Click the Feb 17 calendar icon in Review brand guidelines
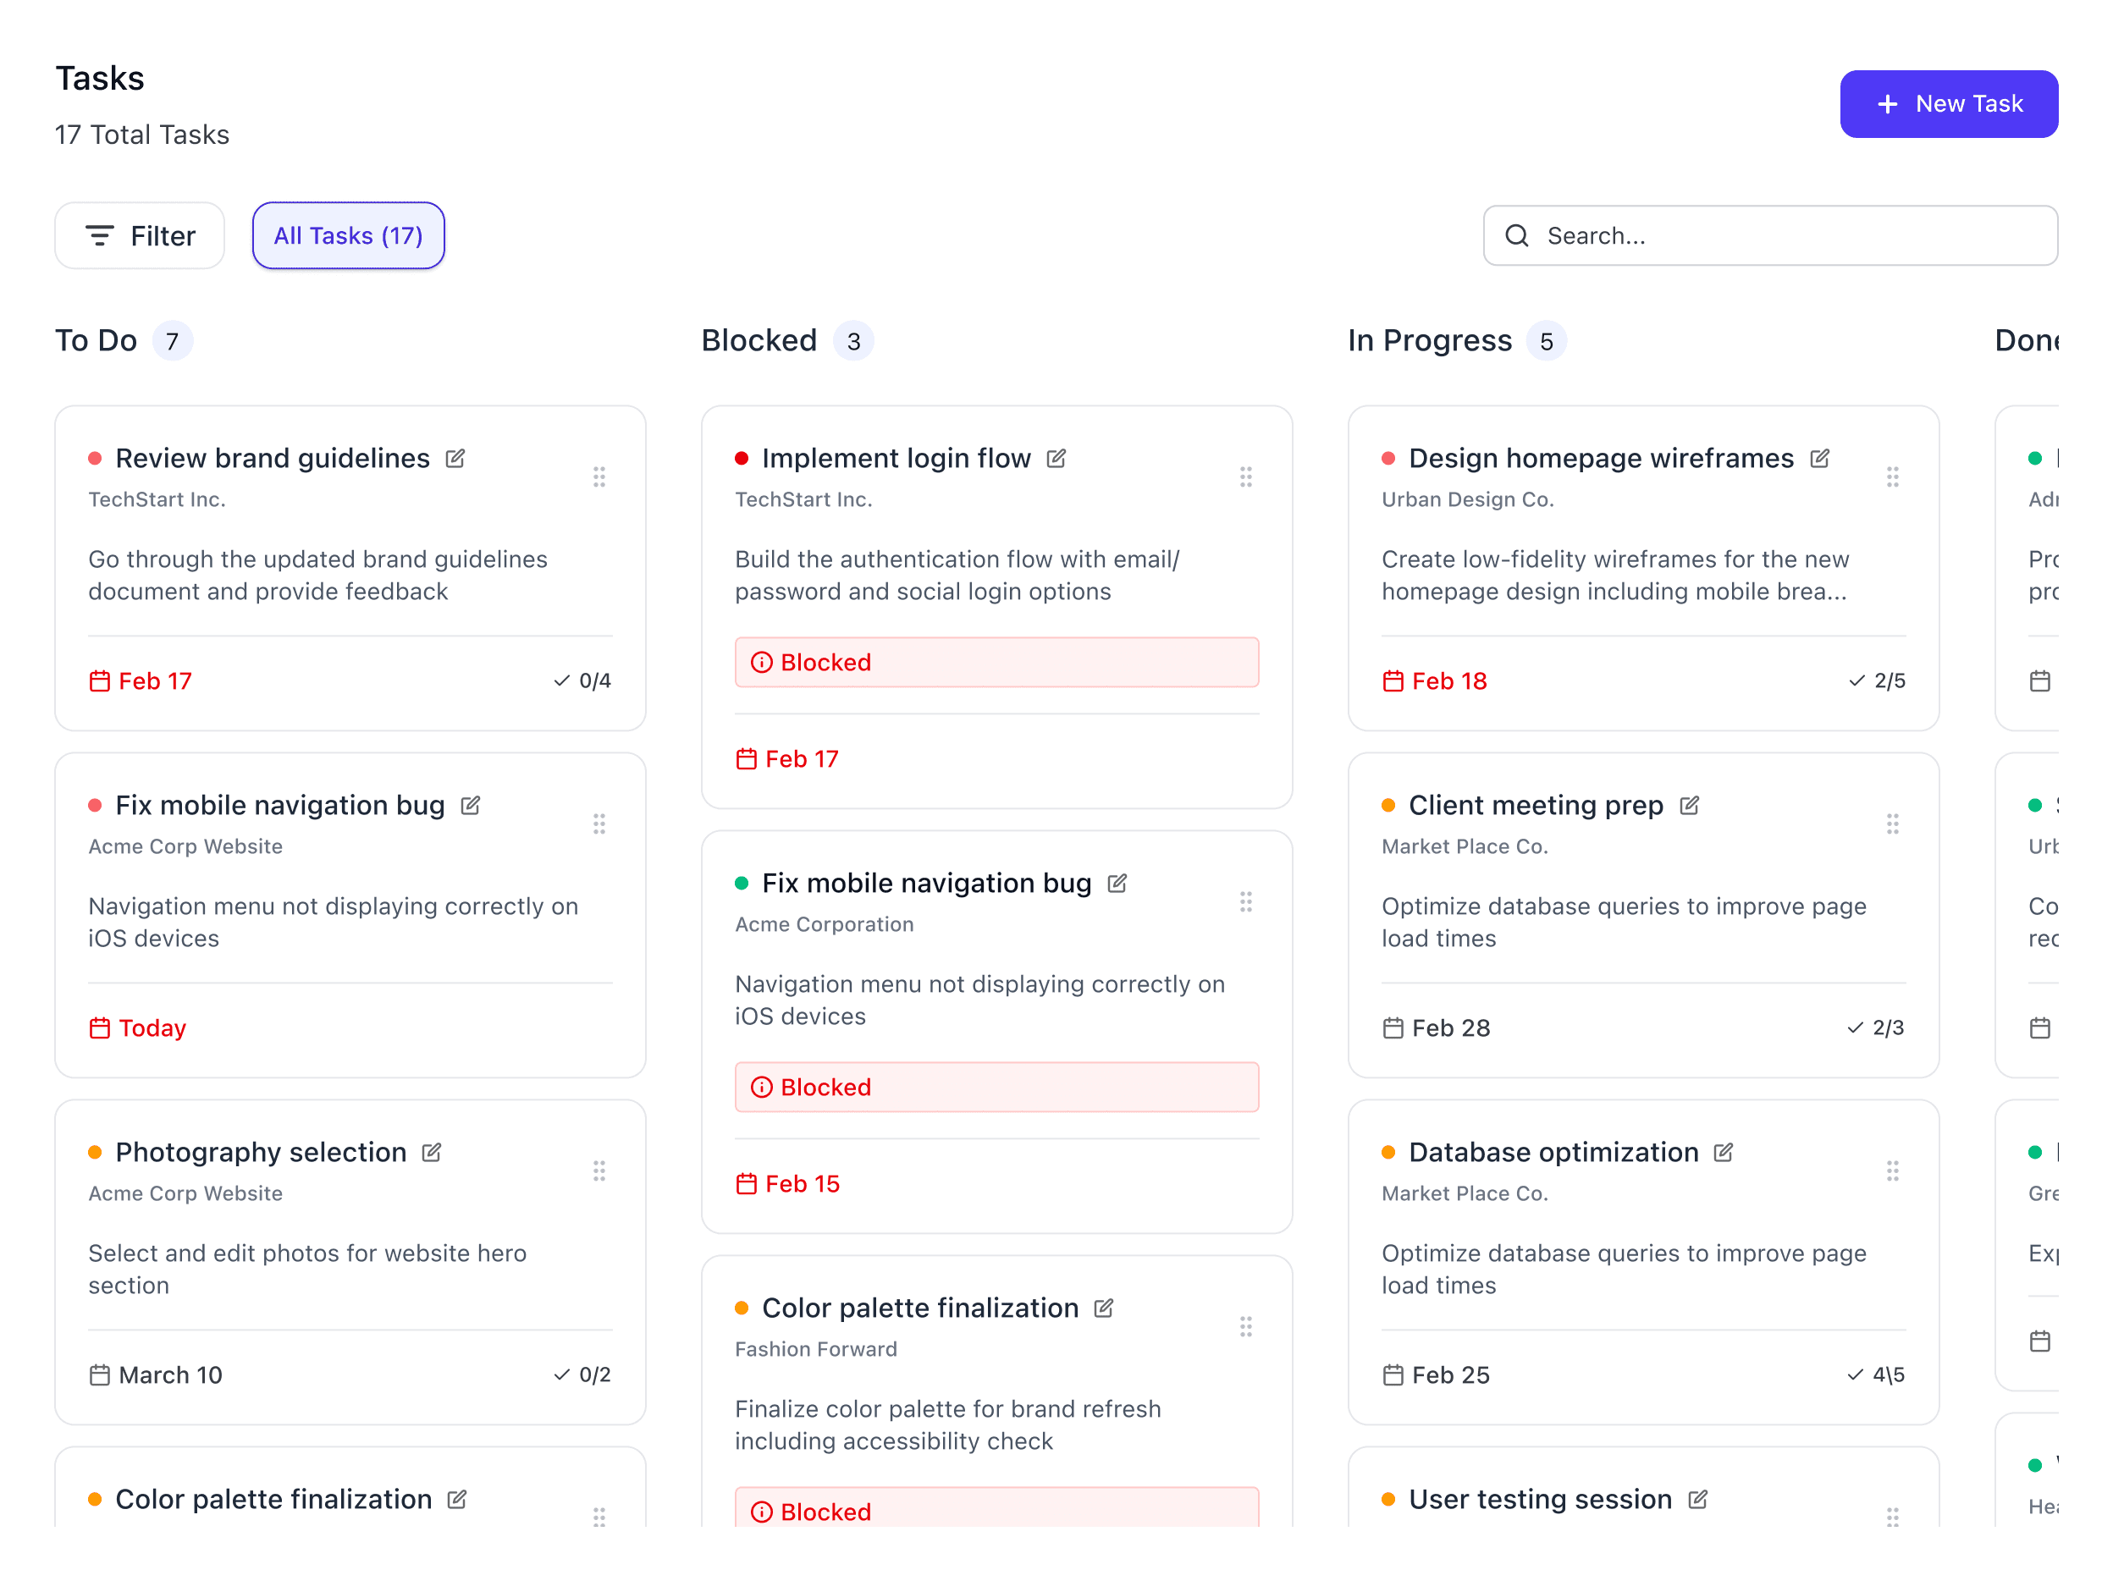2113x1581 pixels. tap(99, 681)
